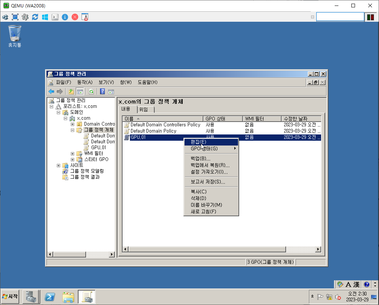379x305 pixels.
Task: Click the green Refresh toolbar icon
Action: 92,91
